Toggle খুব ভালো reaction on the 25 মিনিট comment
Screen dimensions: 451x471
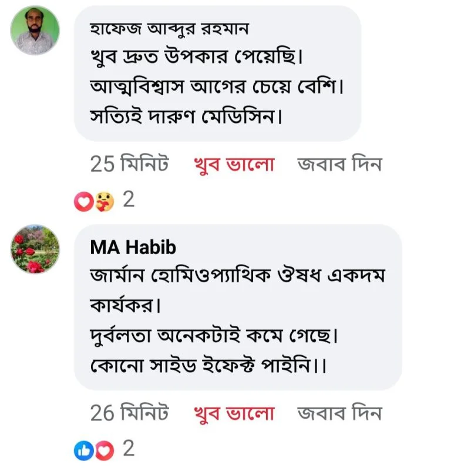[234, 165]
